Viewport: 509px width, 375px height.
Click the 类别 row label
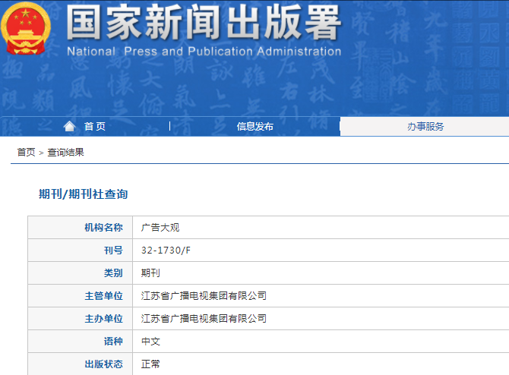point(112,273)
